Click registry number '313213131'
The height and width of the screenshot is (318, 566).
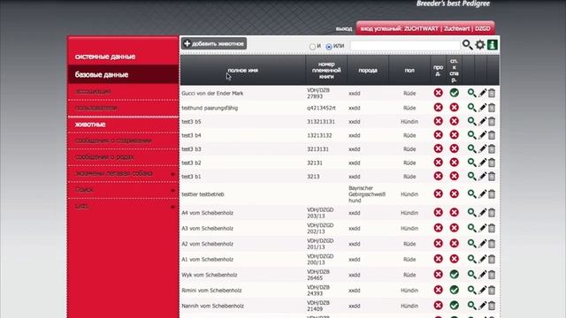coord(321,122)
